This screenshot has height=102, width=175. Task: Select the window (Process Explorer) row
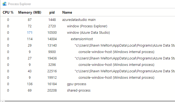click(x=88, y=26)
